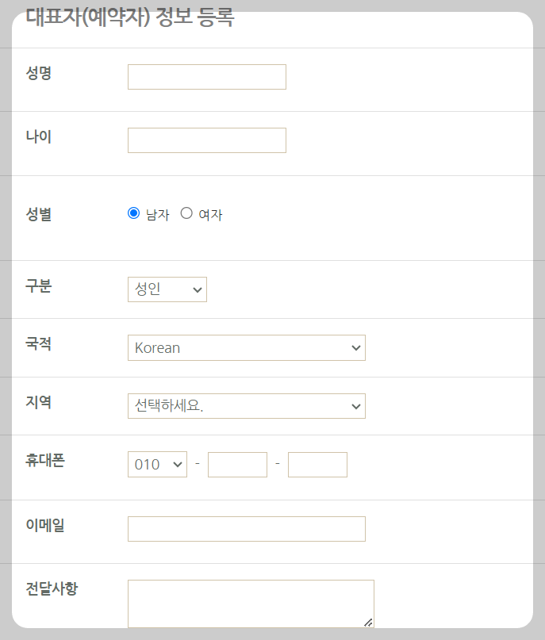Screen dimensions: 545x640
Task: Click the 구분 dropdown chevron arrow
Action: tap(196, 289)
